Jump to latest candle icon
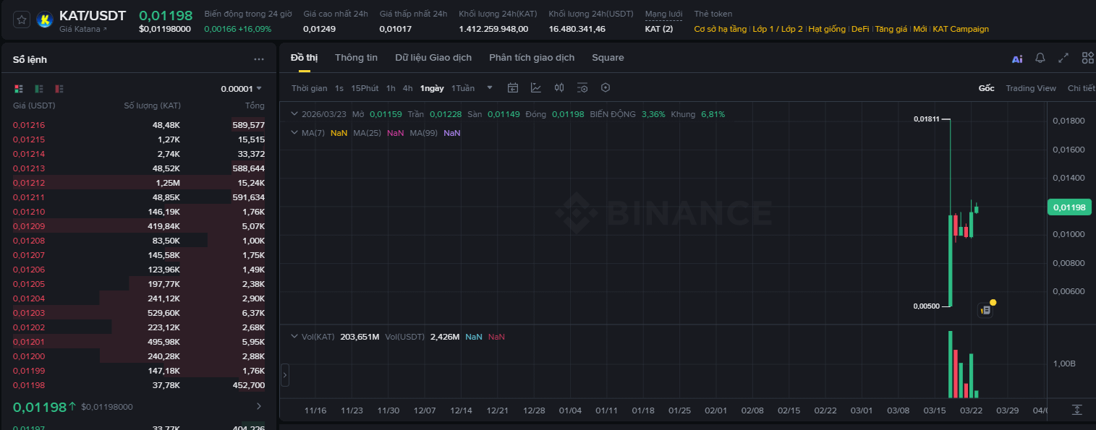Viewport: 1096px width, 430px height. tap(1076, 410)
